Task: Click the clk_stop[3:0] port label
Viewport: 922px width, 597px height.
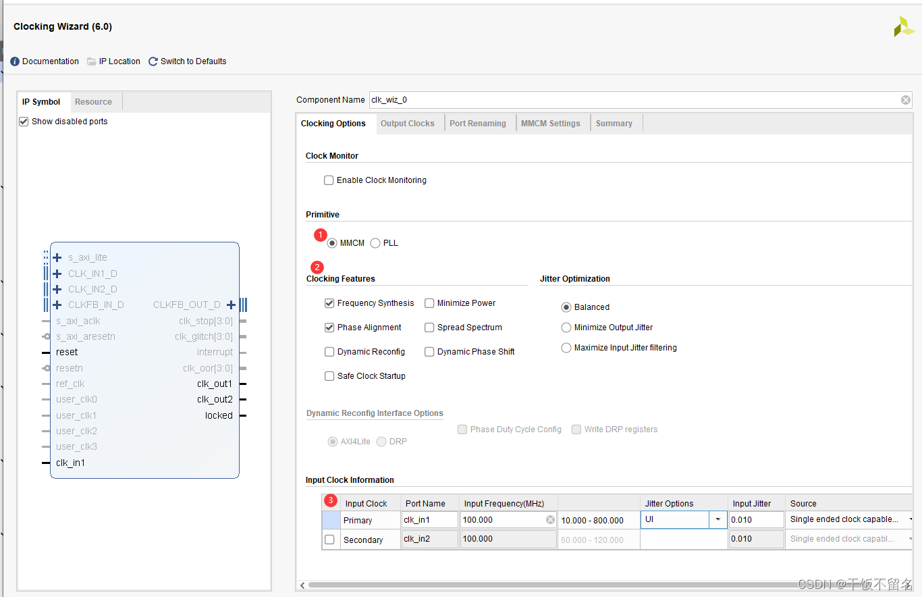Action: (x=206, y=321)
